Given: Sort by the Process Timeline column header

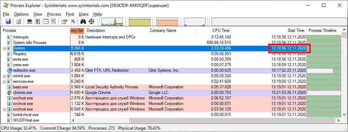Looking at the screenshot, I should click(324, 30).
